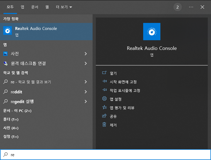Click the circular badge showing 2
Image resolution: width=211 pixels, height=160 pixels.
[x=178, y=7]
